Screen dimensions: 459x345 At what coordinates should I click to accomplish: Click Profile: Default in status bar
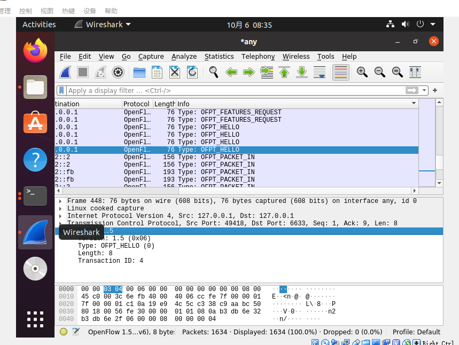coord(416,332)
